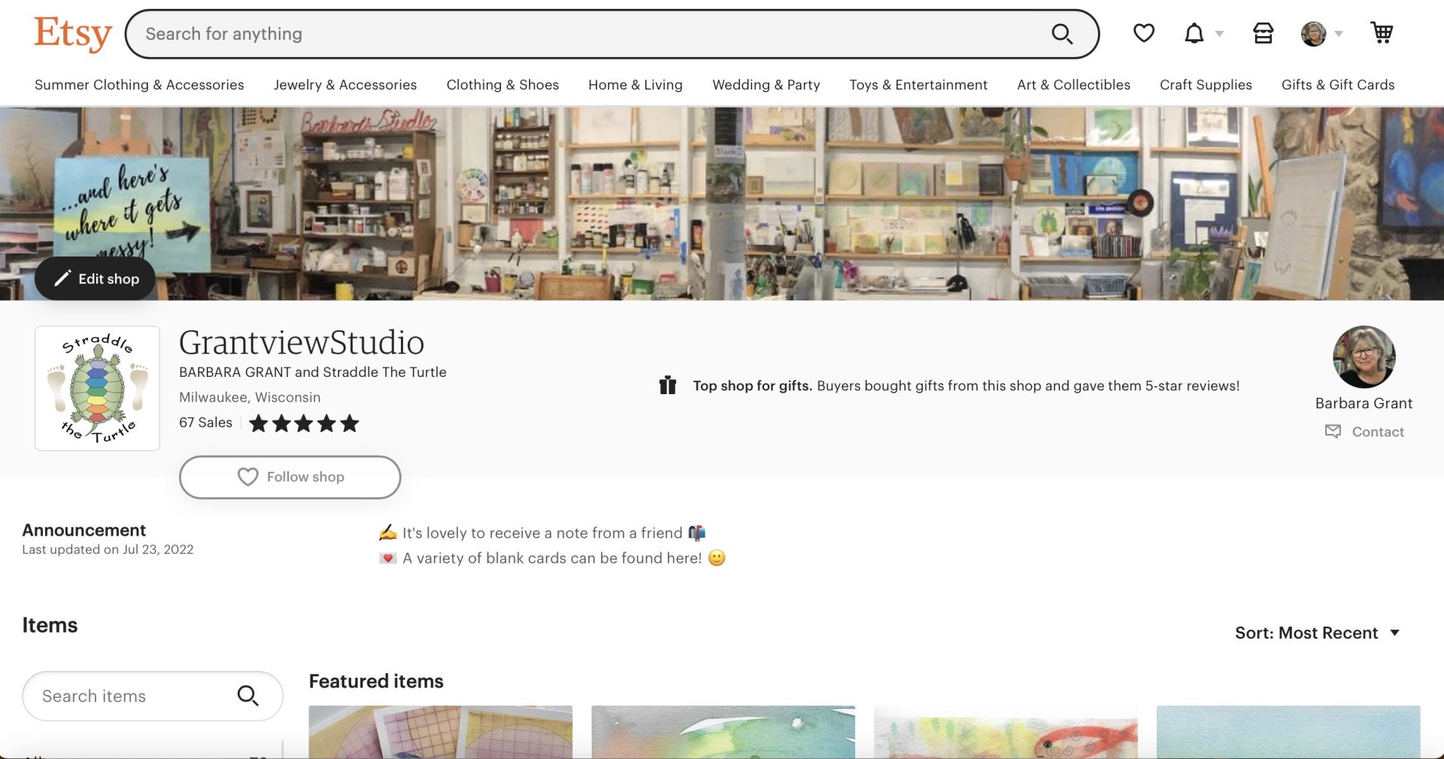Viewport: 1444px width, 759px height.
Task: Click the Search items magnifier icon
Action: pyautogui.click(x=247, y=696)
